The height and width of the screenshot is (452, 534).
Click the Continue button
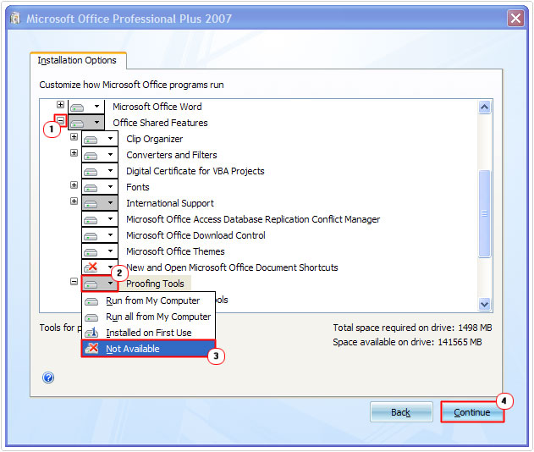[x=472, y=412]
